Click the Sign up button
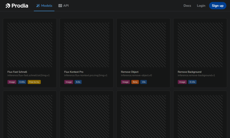Viewport: 230px width, 138px height. tap(218, 6)
